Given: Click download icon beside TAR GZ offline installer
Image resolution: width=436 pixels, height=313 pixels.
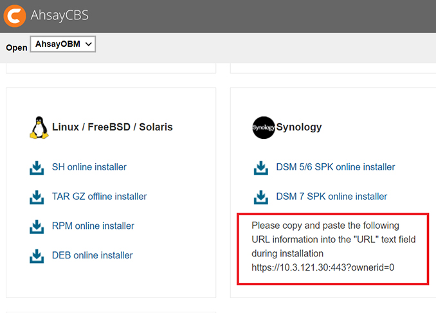Looking at the screenshot, I should 37,197.
